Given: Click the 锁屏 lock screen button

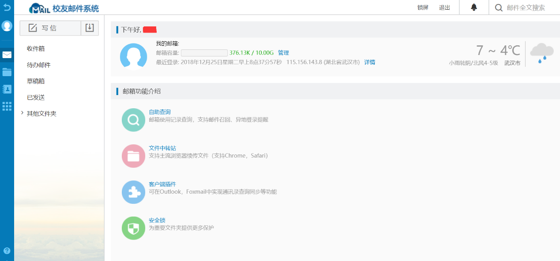Looking at the screenshot, I should pyautogui.click(x=423, y=7).
